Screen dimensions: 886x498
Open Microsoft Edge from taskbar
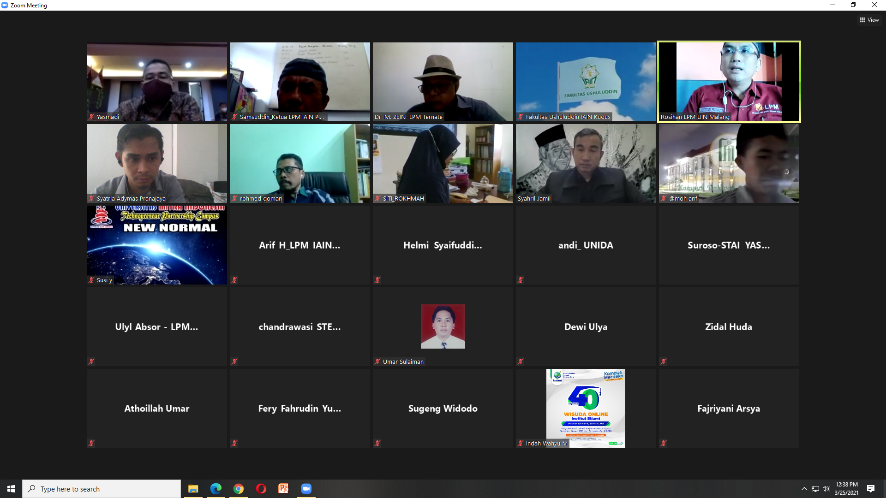216,489
